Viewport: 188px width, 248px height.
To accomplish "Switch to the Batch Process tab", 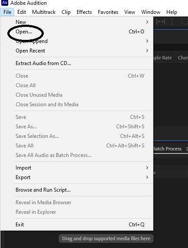I will click(x=167, y=149).
